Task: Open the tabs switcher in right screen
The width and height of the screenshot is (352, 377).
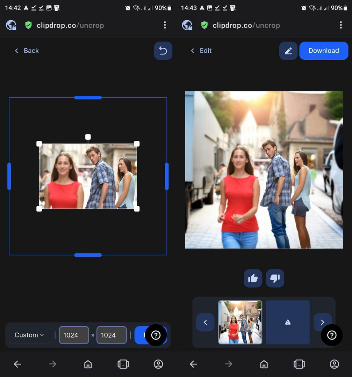Action: tap(299, 364)
